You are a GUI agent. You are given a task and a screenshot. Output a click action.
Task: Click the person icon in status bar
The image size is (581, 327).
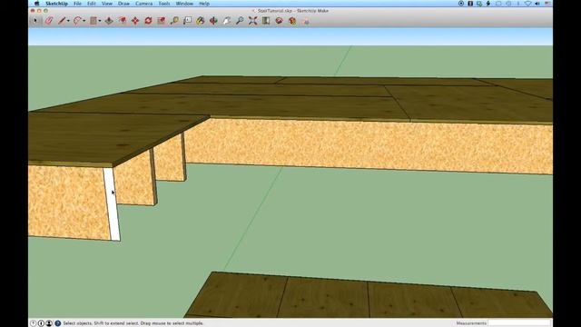tap(49, 323)
